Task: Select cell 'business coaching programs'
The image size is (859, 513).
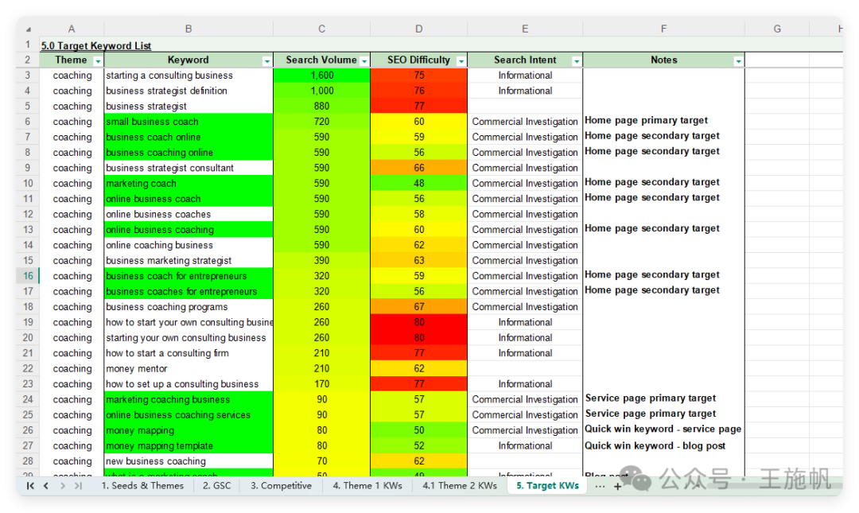Action: (x=189, y=307)
